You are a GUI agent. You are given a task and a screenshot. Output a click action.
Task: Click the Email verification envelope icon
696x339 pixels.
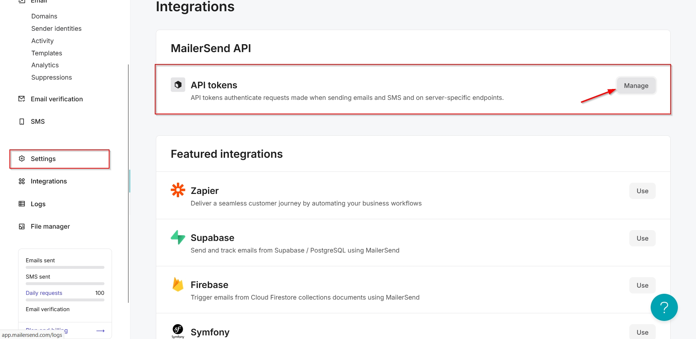22,99
